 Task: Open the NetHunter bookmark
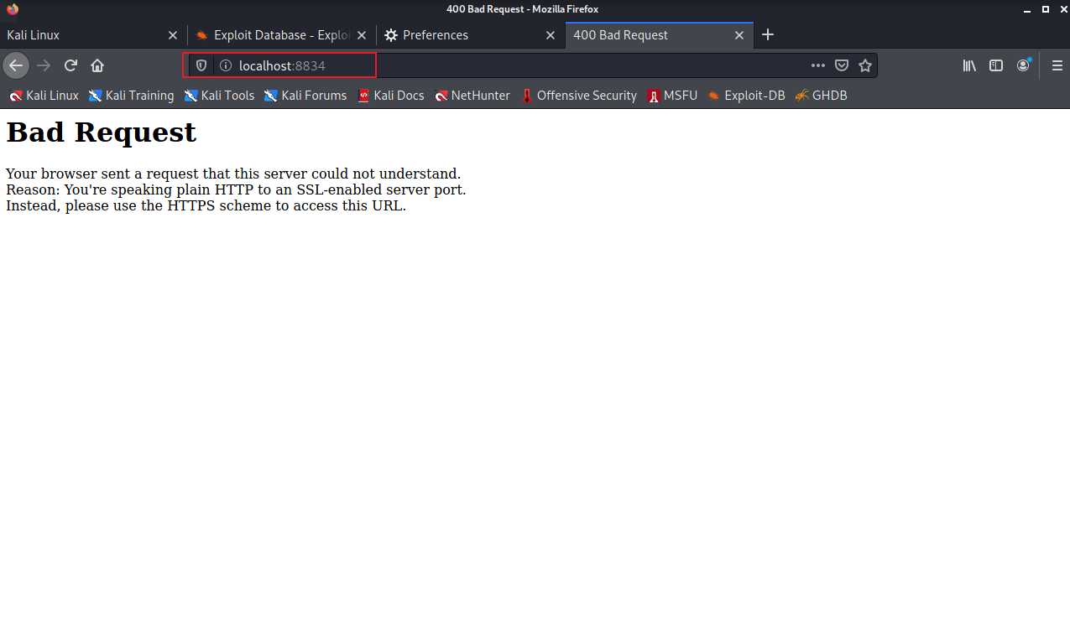(472, 96)
